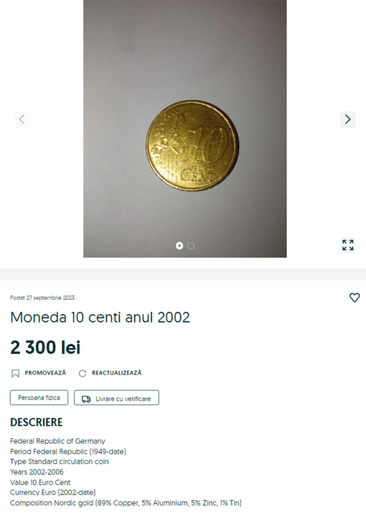Click the PROMOVEAZĂ link
The image size is (366, 513).
click(x=45, y=373)
